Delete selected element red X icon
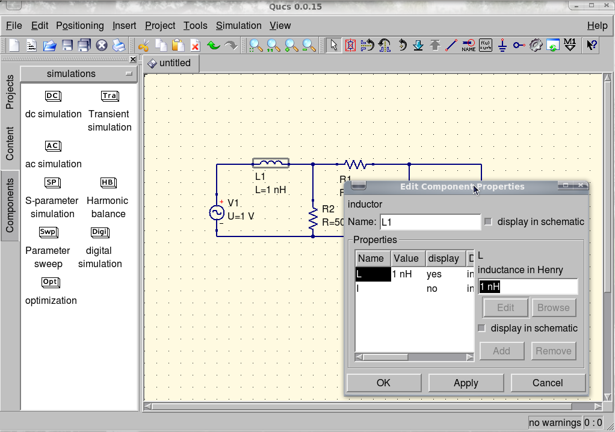 point(196,46)
